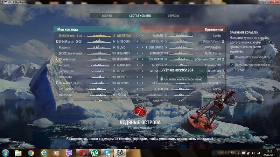This screenshot has width=280, height=157.
Task: Click clan badge beside [SEA-]Mup_bl_4
Action: [x=57, y=83]
